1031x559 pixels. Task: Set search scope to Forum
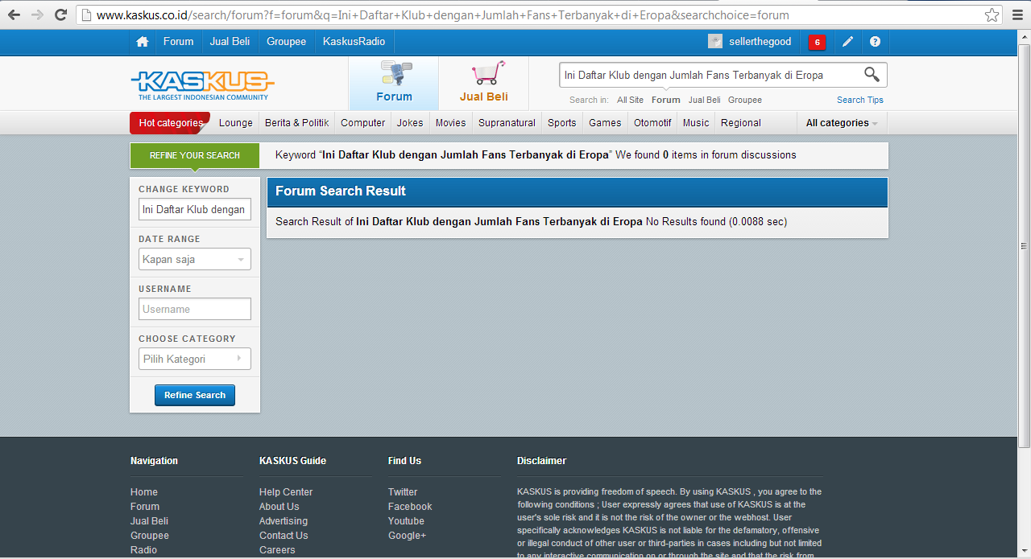665,100
